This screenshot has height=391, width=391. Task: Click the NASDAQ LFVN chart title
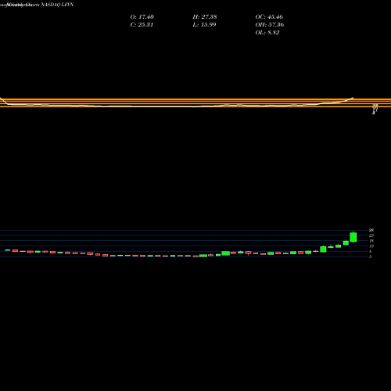click(x=57, y=5)
